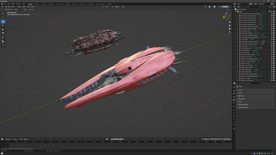276x155 pixels.
Task: Open the Object Mode dropdown
Action: click(11, 7)
